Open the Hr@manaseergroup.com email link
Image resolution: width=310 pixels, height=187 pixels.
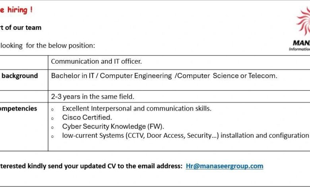click(x=225, y=166)
